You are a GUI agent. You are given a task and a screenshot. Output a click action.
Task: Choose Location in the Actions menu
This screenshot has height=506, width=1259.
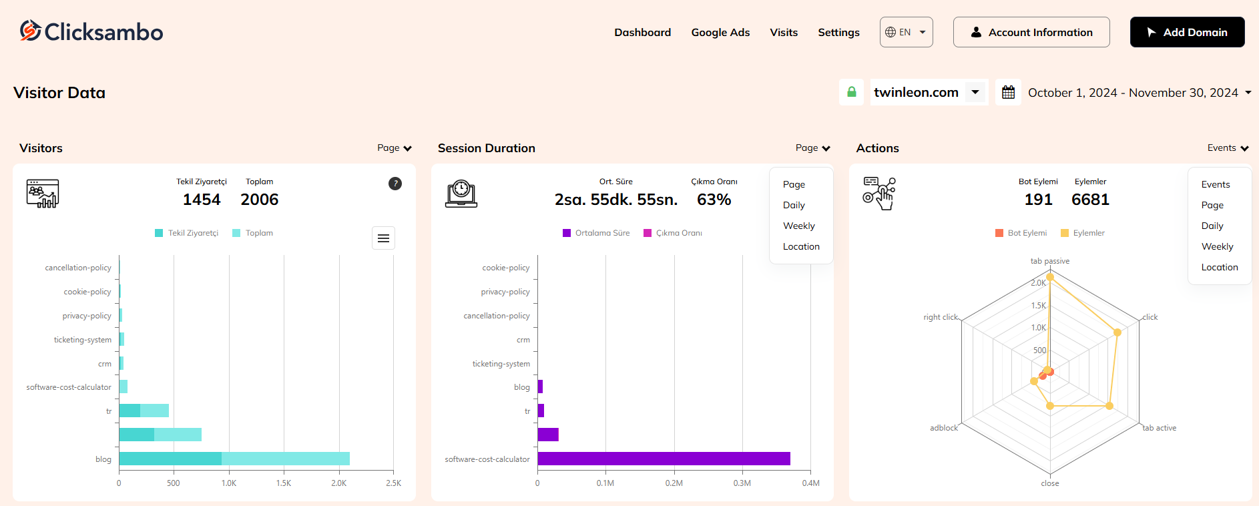[1220, 267]
